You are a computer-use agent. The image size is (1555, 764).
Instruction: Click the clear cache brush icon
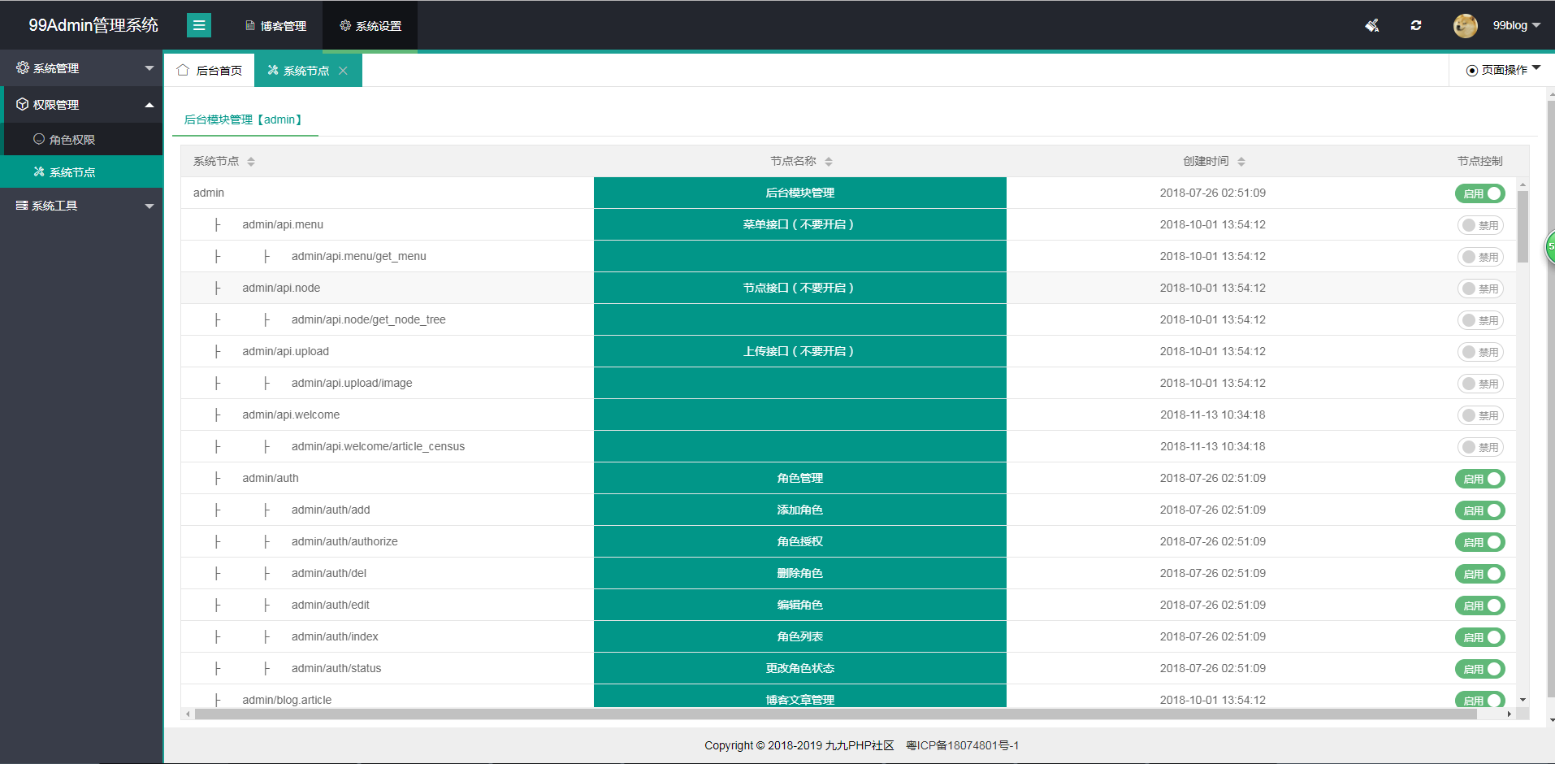point(1372,25)
